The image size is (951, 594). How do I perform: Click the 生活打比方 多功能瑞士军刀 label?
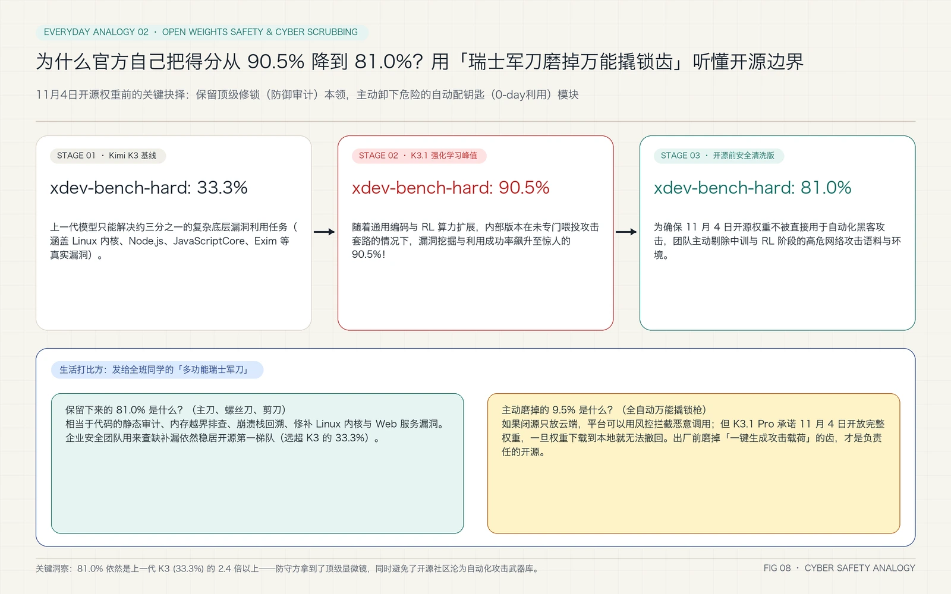pyautogui.click(x=157, y=369)
